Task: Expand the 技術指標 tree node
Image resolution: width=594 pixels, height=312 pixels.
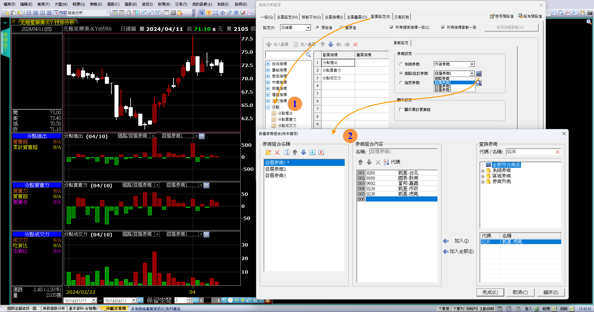Action: click(x=268, y=64)
